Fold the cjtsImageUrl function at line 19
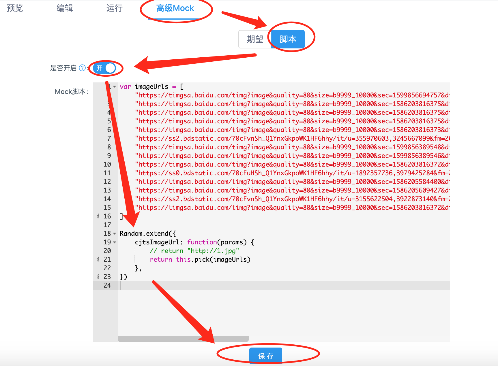This screenshot has height=366, width=498. pos(115,242)
